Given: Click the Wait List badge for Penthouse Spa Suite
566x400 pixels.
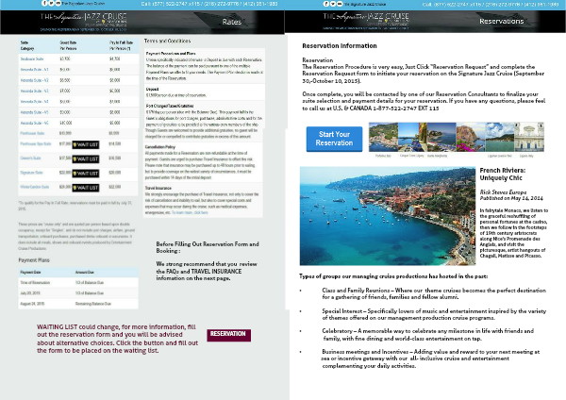Looking at the screenshot, I should [86, 144].
